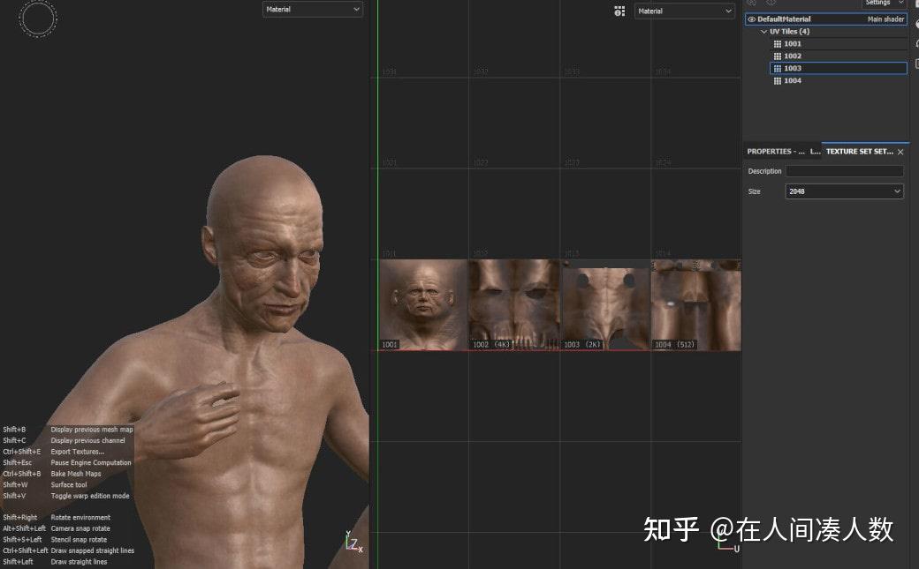Click the first display icon above DefaultMaterial
Viewport: 919px width, 569px height.
pyautogui.click(x=752, y=4)
